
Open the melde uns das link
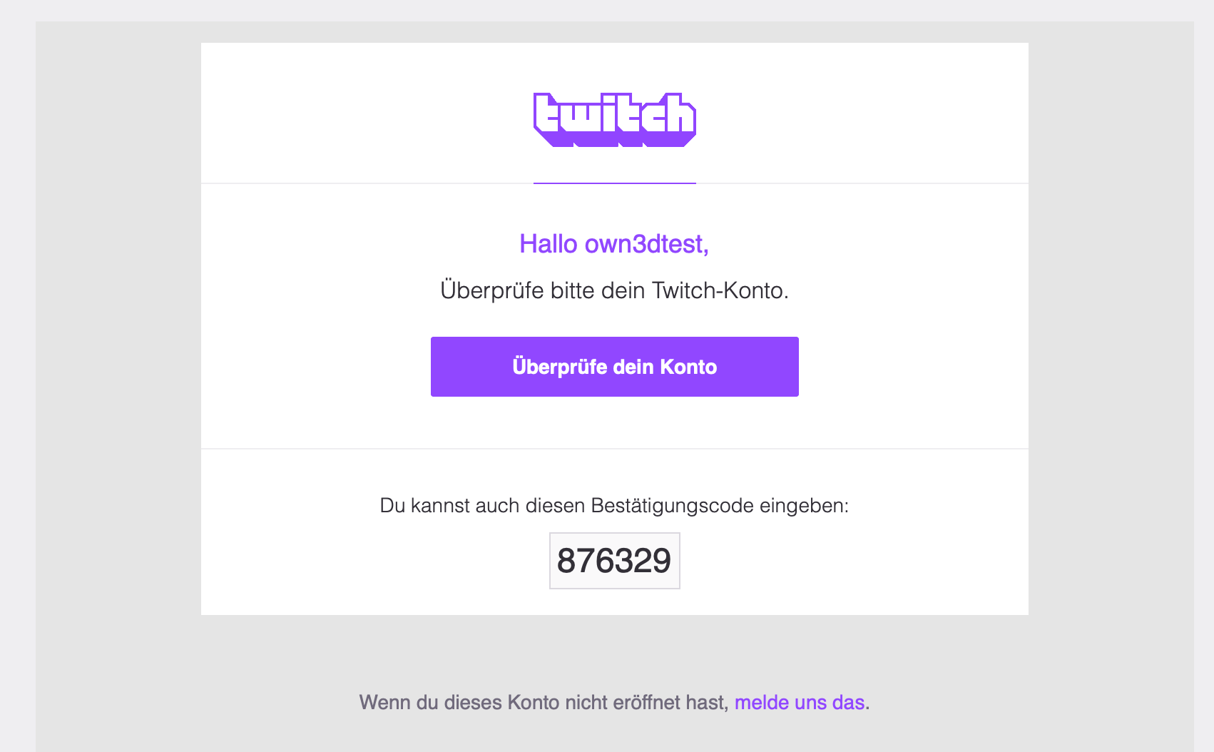coord(799,703)
